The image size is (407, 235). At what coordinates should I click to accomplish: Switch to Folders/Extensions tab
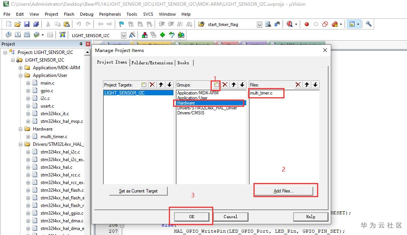[x=152, y=62]
